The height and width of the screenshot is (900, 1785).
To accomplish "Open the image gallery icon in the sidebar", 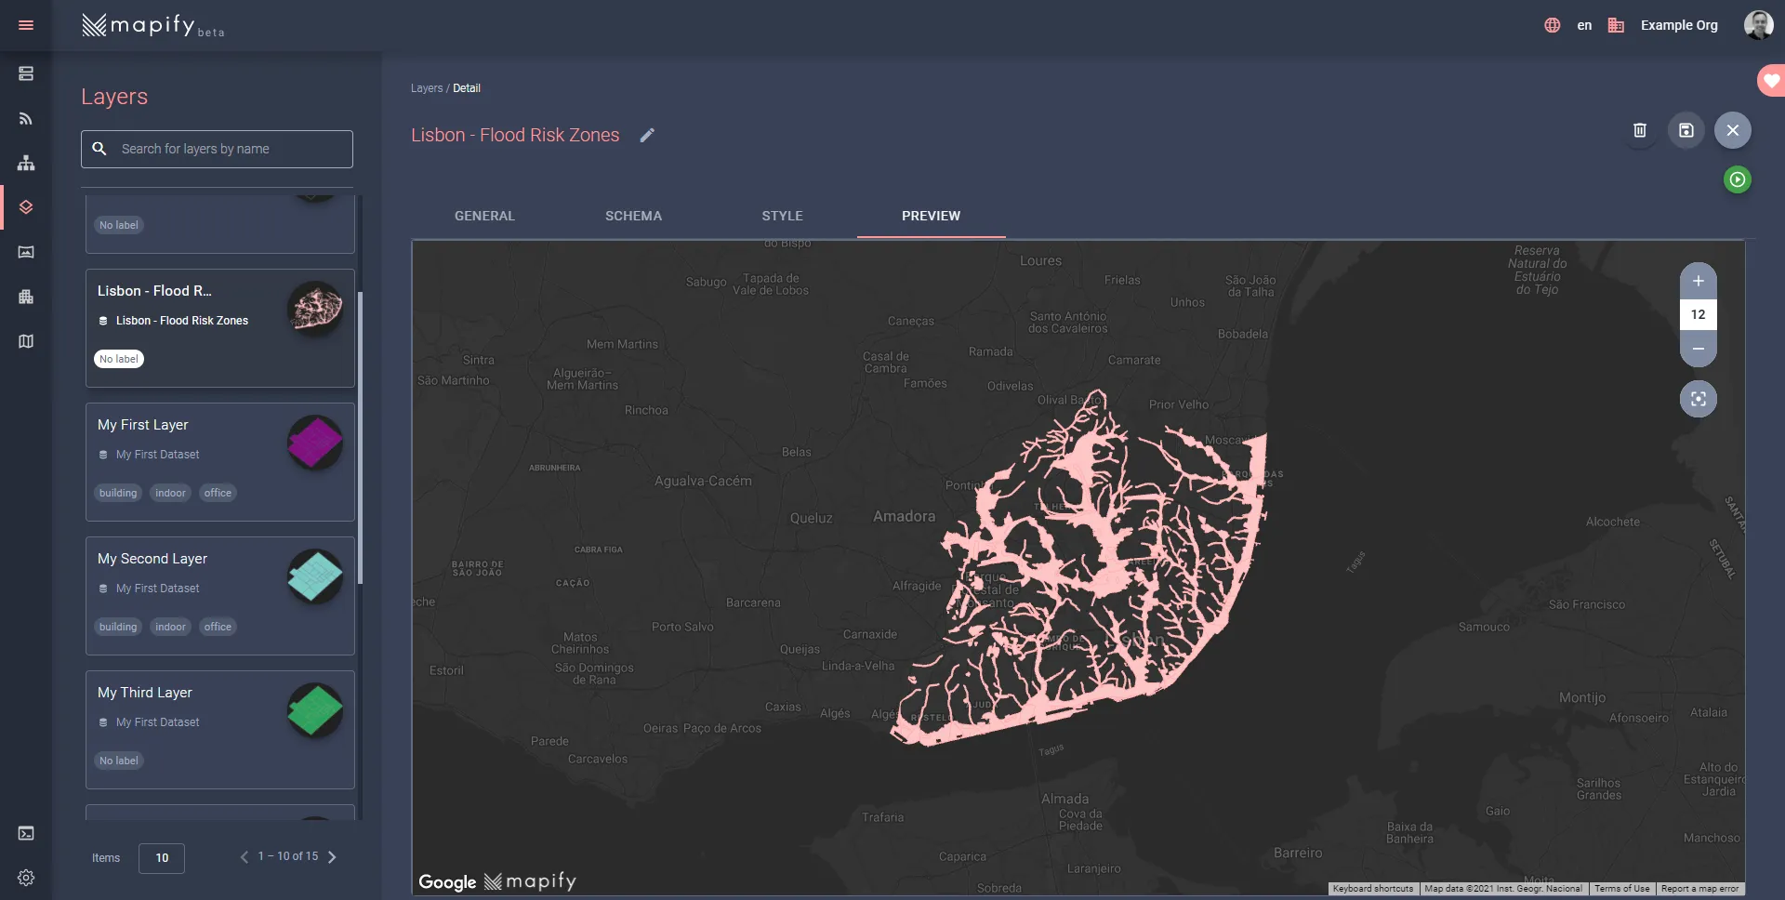I will [26, 252].
